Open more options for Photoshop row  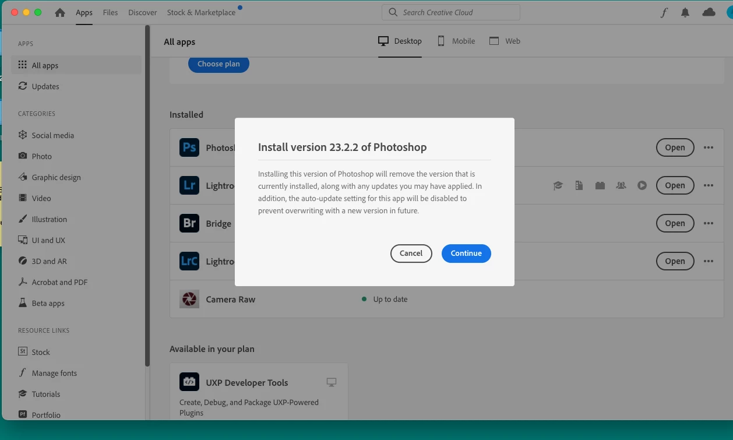tap(709, 147)
